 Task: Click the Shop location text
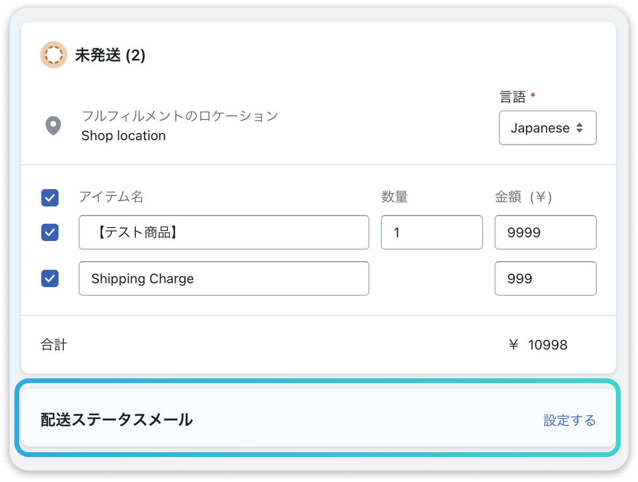(123, 136)
